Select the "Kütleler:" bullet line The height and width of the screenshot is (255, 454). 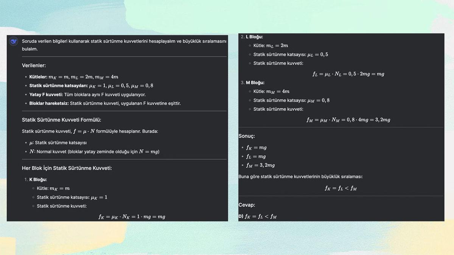[x=74, y=77]
